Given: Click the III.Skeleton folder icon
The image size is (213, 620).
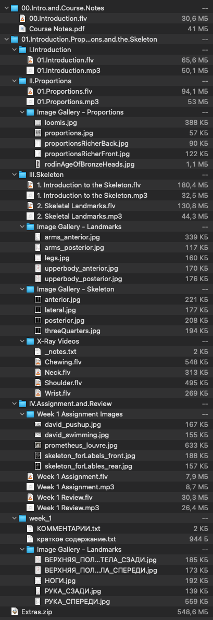Looking at the screenshot, I should click(22, 174).
